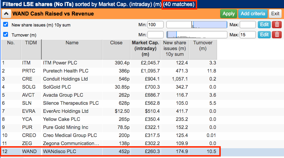
Task: Click the WAND Cash Raised vs Revenue title
Action: click(53, 14)
